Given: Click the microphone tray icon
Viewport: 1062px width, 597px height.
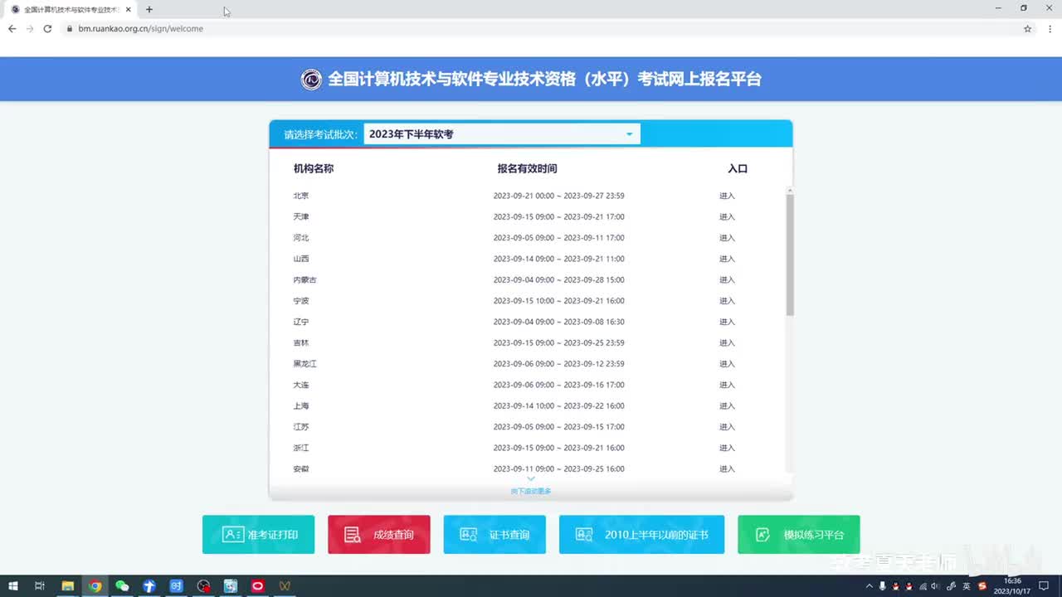Looking at the screenshot, I should coord(882,586).
